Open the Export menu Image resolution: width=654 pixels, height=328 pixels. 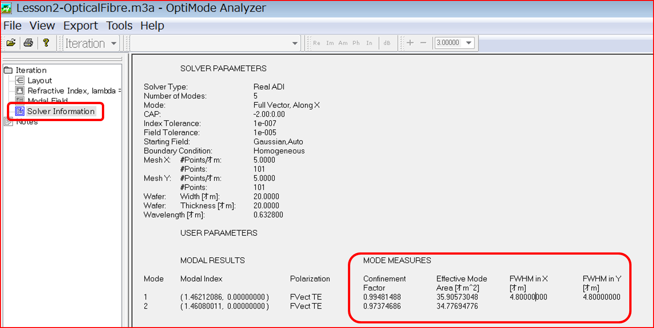click(81, 26)
